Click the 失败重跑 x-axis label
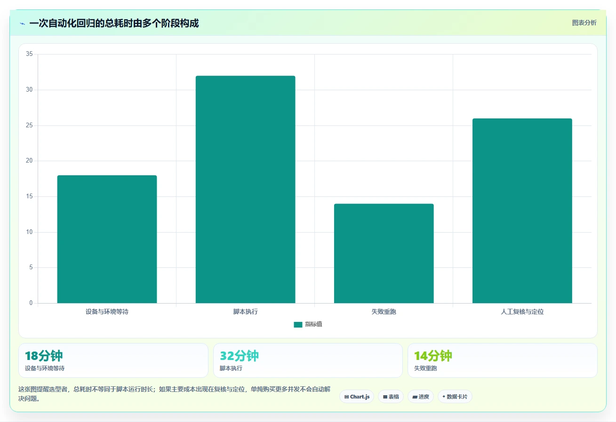 coord(384,312)
